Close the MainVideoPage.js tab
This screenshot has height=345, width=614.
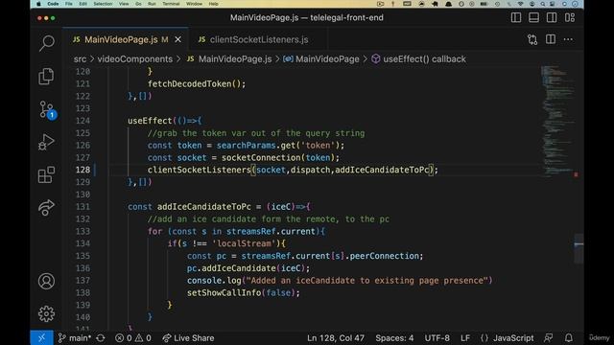pos(177,39)
